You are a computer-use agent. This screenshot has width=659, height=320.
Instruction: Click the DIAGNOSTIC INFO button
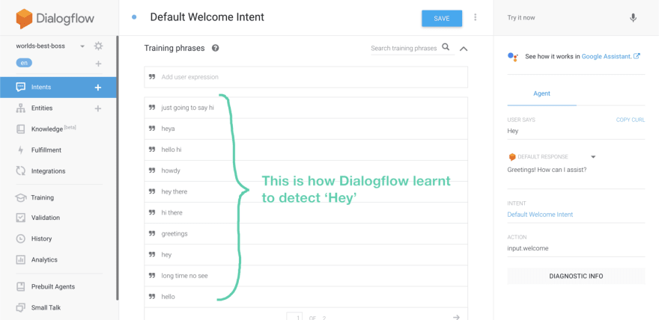(x=576, y=276)
